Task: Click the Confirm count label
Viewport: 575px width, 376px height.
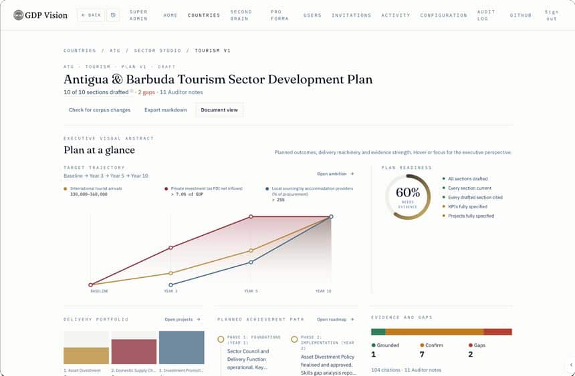Action: (x=432, y=345)
